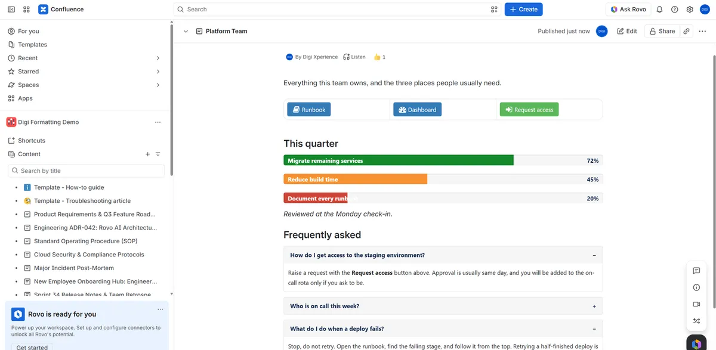The height and width of the screenshot is (350, 716).
Task: Click the Edit pencil button
Action: tap(627, 31)
